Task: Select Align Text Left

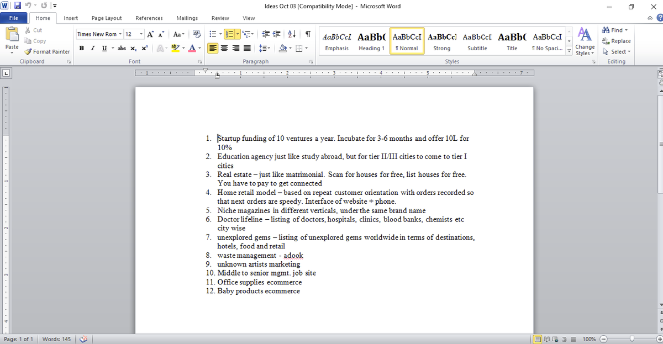Action: click(213, 49)
